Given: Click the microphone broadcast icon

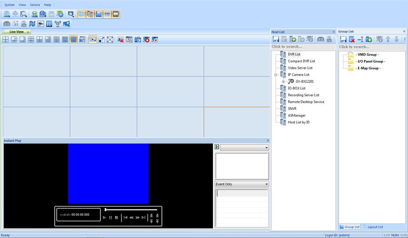Looking at the screenshot, I should point(58,24).
